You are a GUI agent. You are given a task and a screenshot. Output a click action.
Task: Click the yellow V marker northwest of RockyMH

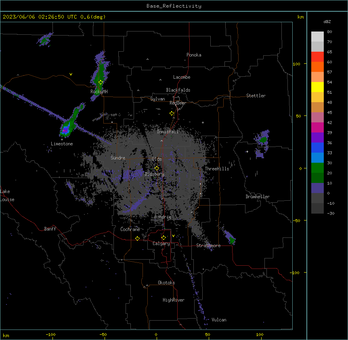pos(71,74)
